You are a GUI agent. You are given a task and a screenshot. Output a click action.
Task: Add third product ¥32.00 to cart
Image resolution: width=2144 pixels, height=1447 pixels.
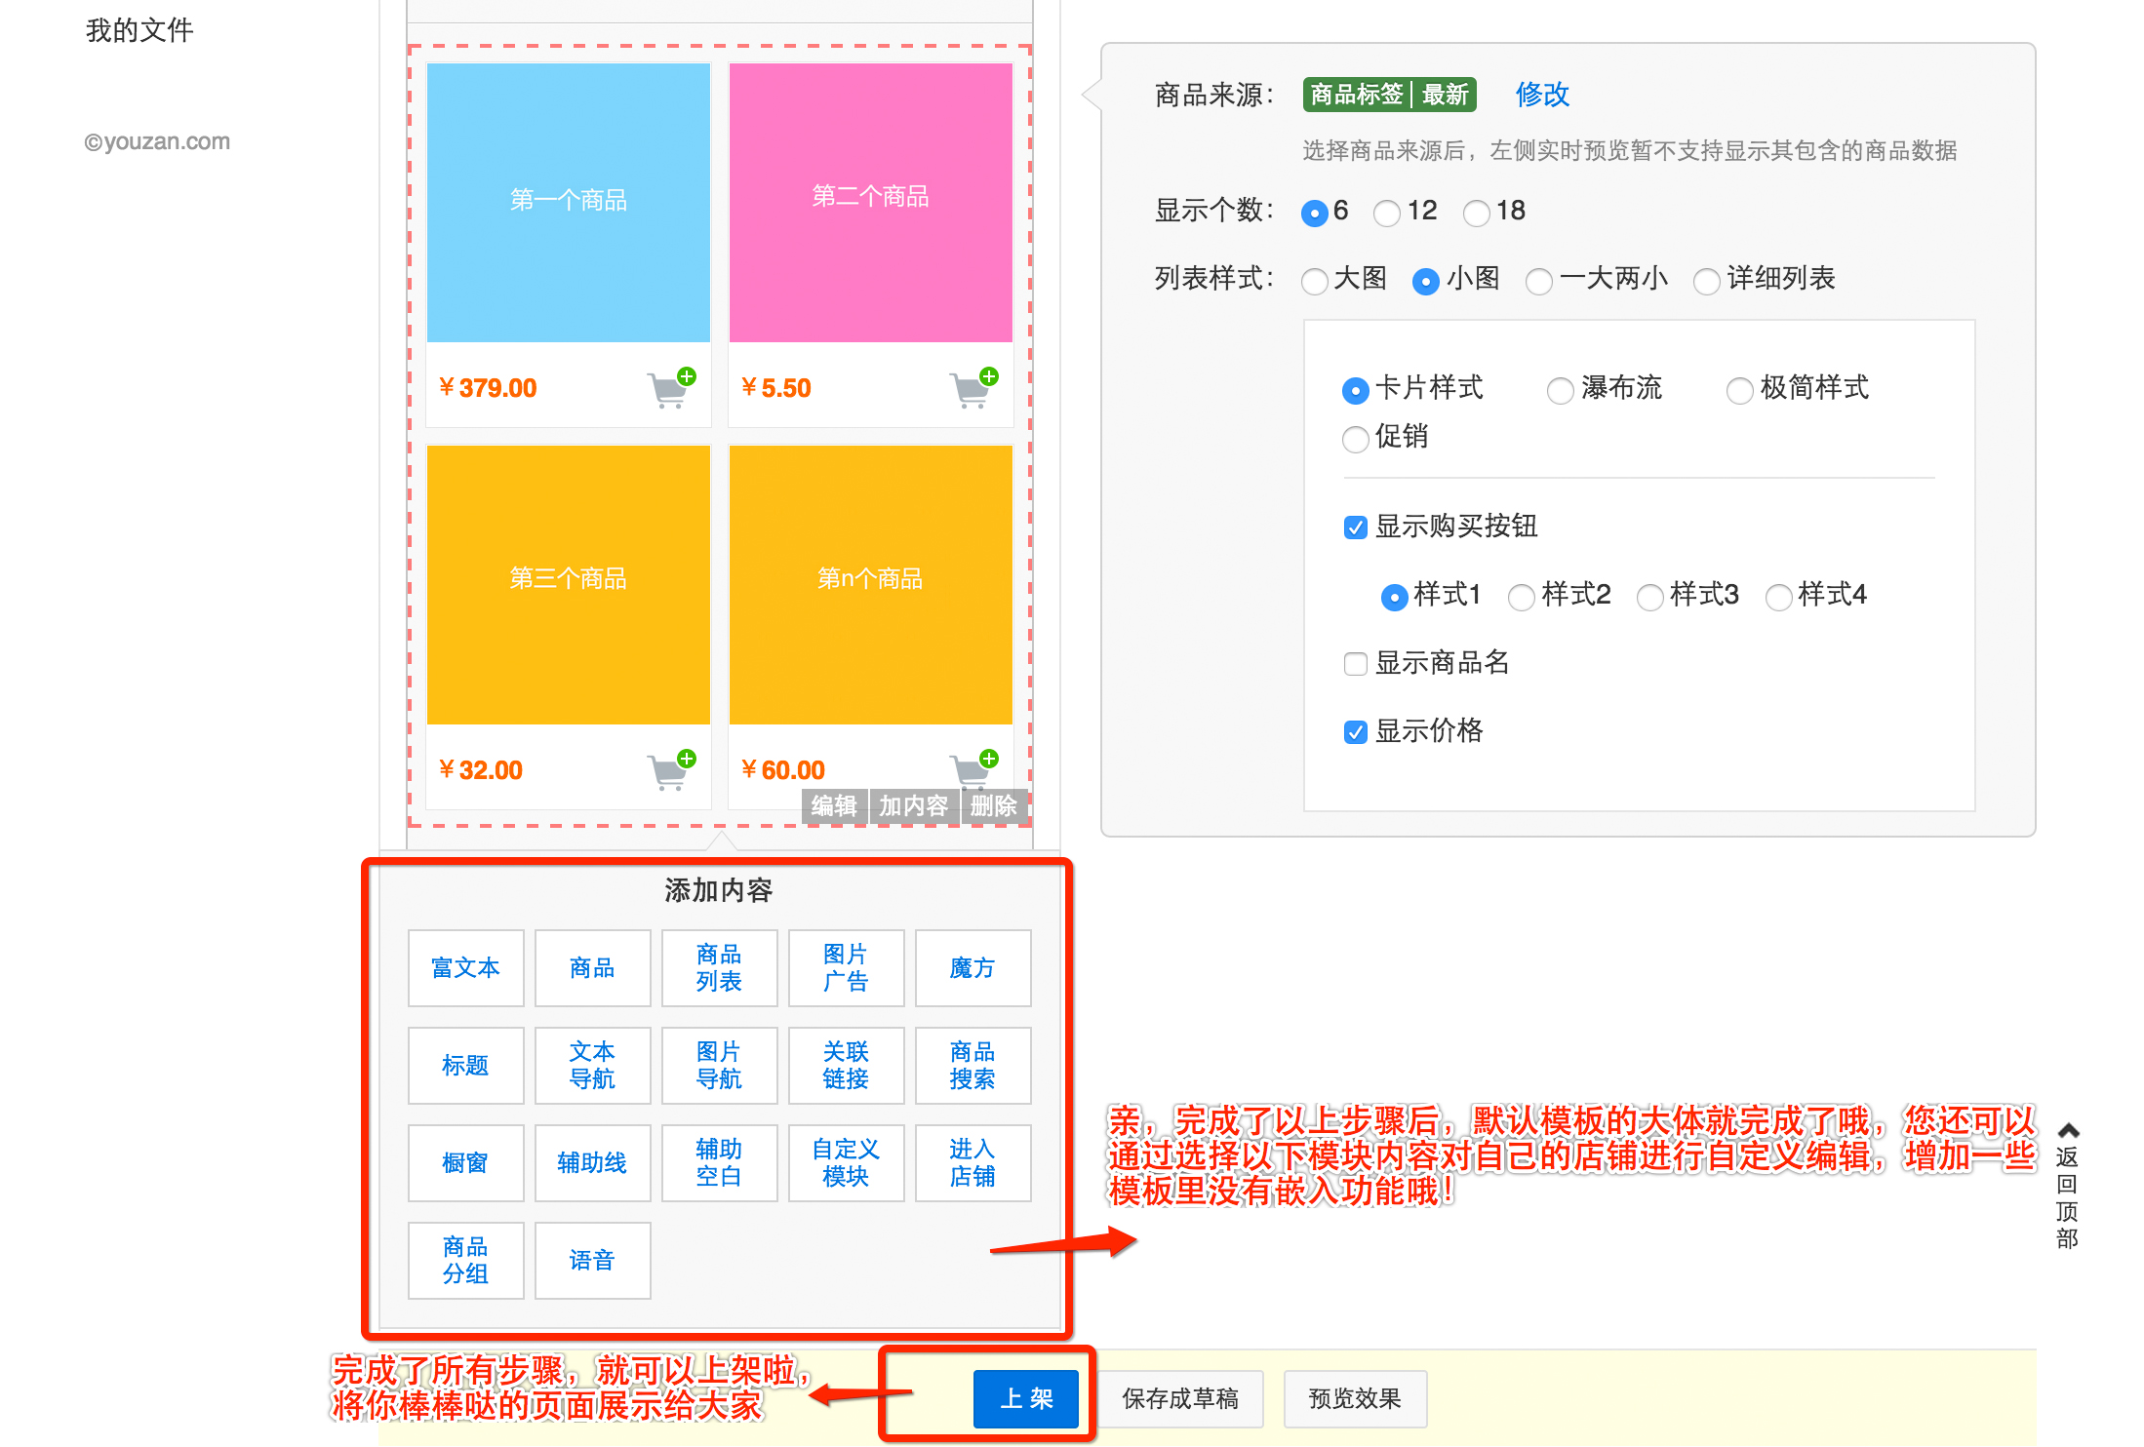pos(671,770)
